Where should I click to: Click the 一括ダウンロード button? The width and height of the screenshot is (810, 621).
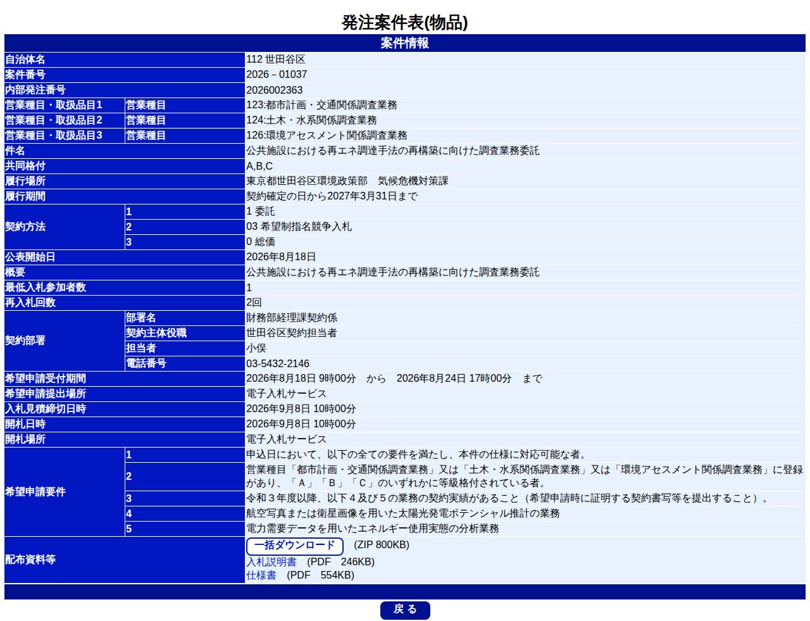[x=294, y=546]
